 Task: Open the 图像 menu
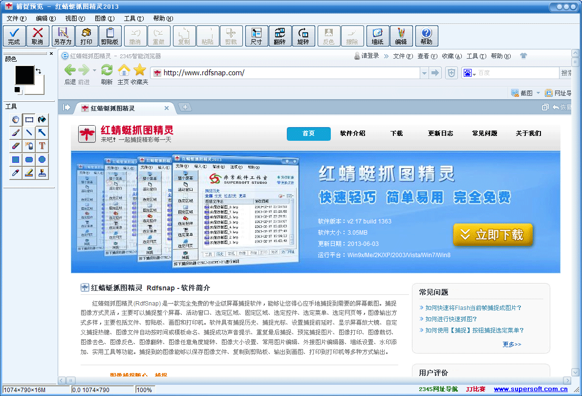104,18
